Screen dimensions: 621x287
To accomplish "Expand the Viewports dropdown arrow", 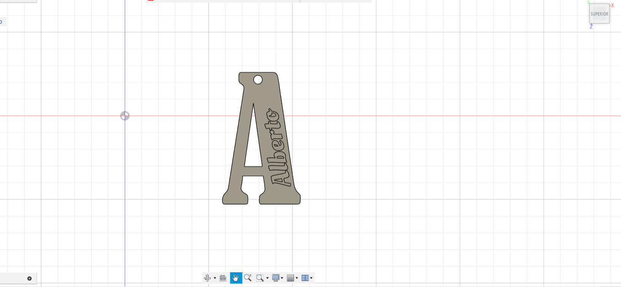I will click(311, 278).
